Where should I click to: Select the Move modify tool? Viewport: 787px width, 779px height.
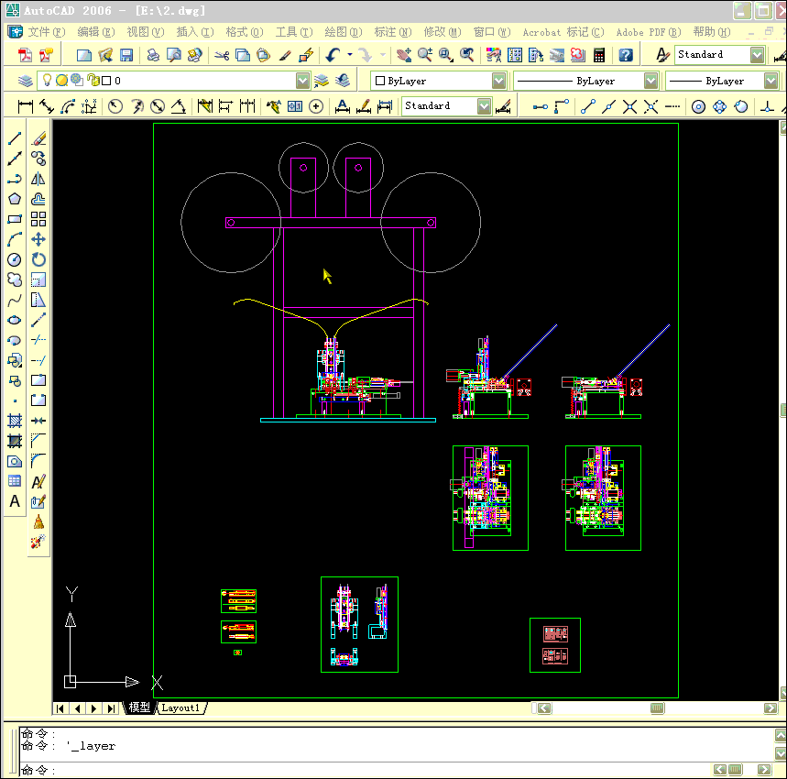[38, 239]
